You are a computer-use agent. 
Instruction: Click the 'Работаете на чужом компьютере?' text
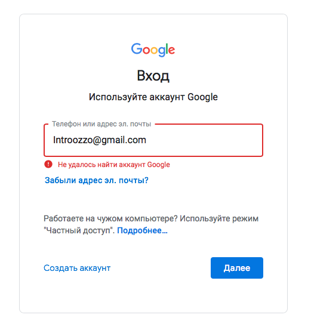(110, 218)
